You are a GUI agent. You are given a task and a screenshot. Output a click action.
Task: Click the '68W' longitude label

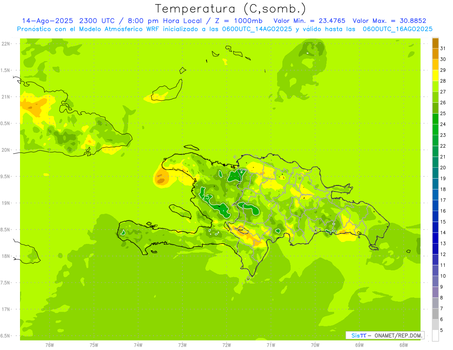pyautogui.click(x=404, y=345)
